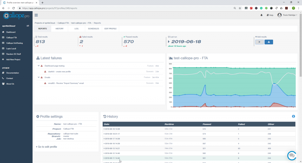This screenshot has height=163, width=302.
Task: Click the blue upload results button
Action: (269, 42)
